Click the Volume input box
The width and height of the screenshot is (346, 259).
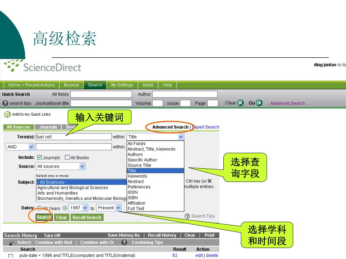point(157,103)
